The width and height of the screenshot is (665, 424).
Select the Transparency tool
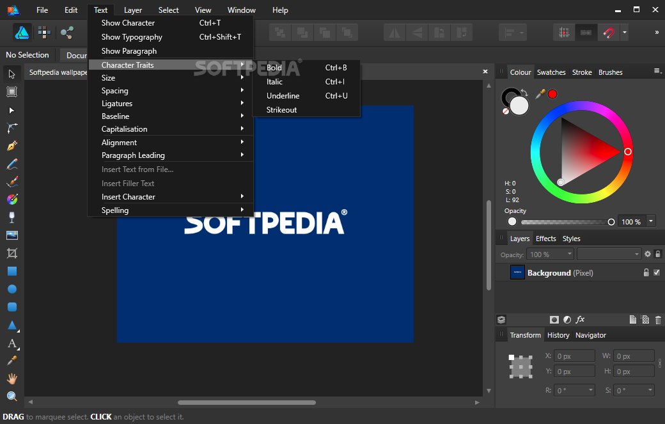[x=12, y=217]
